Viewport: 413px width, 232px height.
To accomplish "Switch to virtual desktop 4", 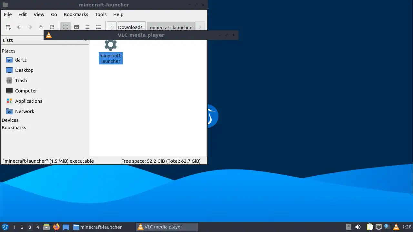I will click(37, 227).
